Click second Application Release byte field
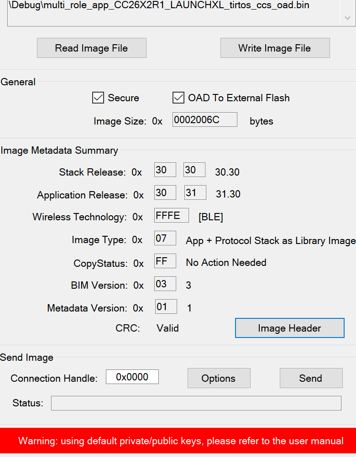This screenshot has width=356, height=457. point(195,192)
